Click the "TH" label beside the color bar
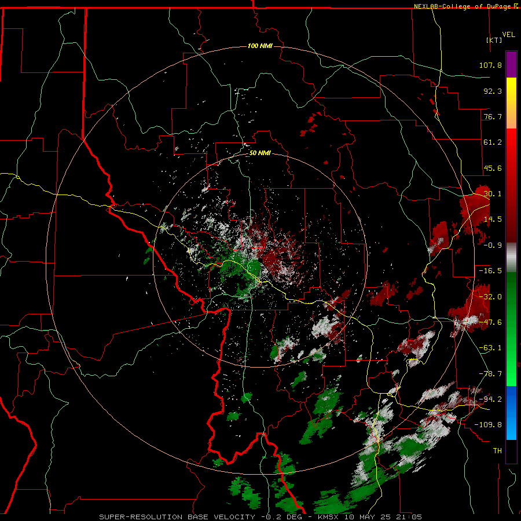Image resolution: width=521 pixels, height=521 pixels. click(497, 451)
